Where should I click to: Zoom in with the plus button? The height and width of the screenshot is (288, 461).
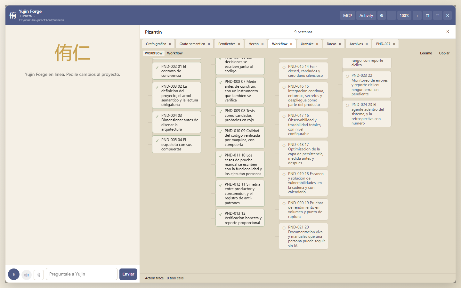pos(417,15)
